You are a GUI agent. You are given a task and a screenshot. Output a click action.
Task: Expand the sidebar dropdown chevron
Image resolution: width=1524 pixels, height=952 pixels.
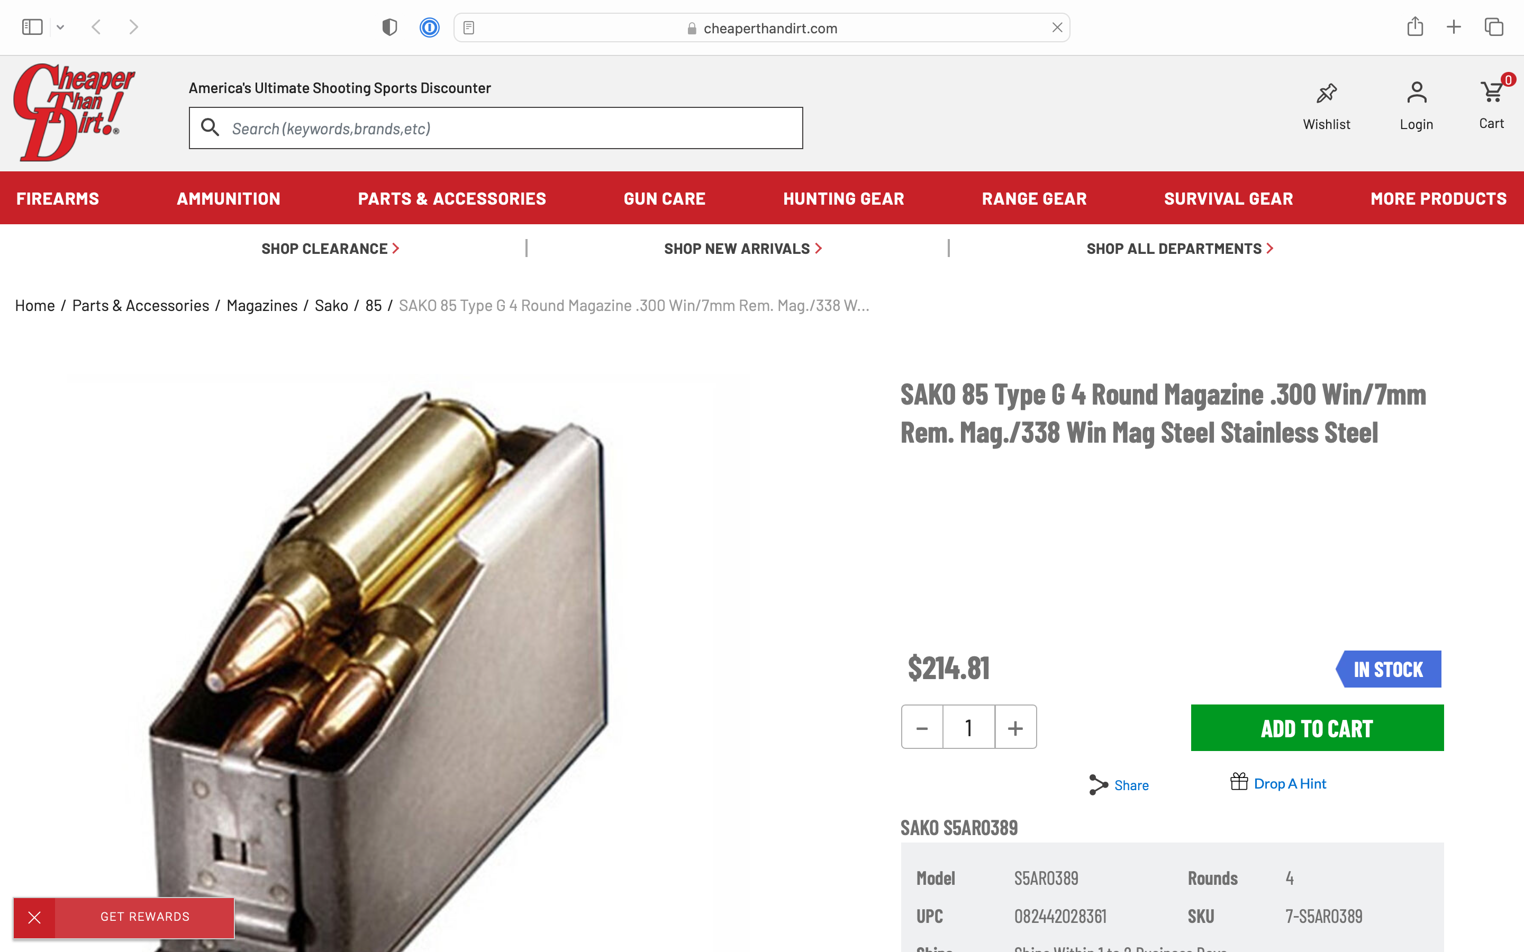60,27
